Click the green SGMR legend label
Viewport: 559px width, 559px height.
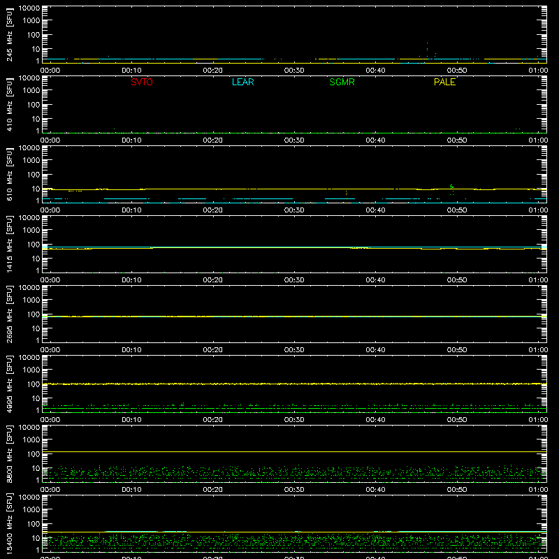tap(342, 82)
